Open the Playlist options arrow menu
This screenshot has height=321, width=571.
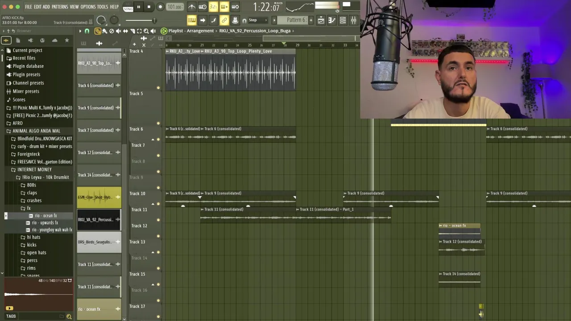pyautogui.click(x=80, y=31)
